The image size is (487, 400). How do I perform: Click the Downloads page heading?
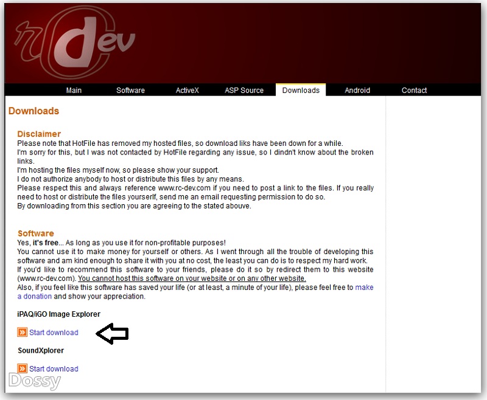(33, 111)
